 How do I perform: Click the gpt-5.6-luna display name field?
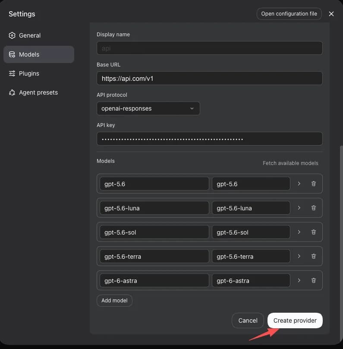click(251, 208)
